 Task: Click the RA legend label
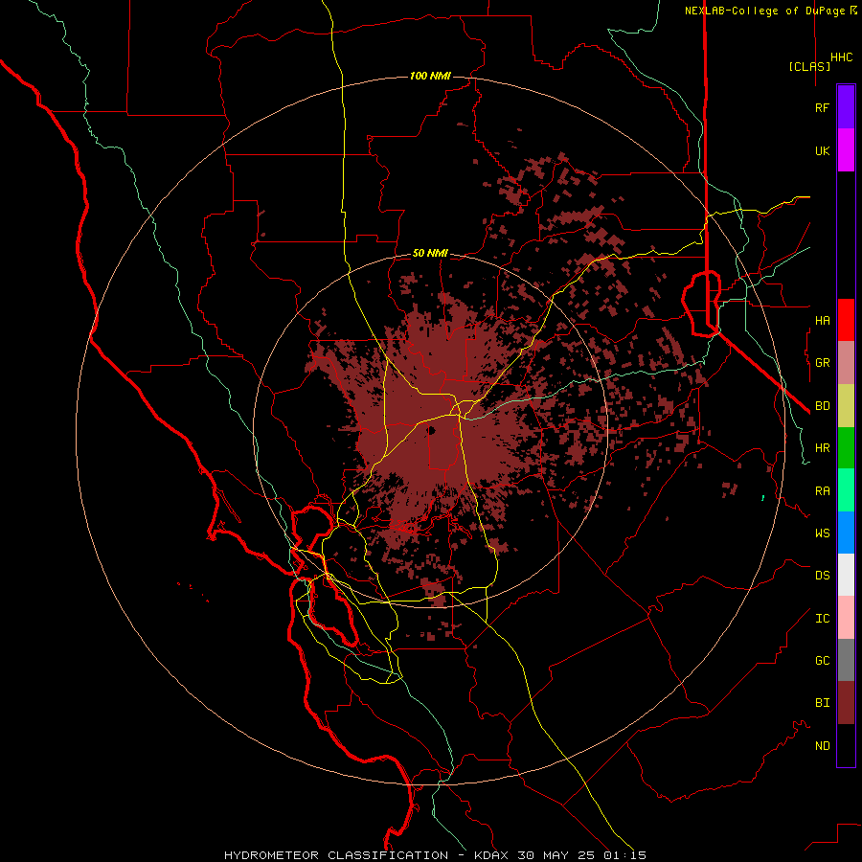(x=822, y=491)
